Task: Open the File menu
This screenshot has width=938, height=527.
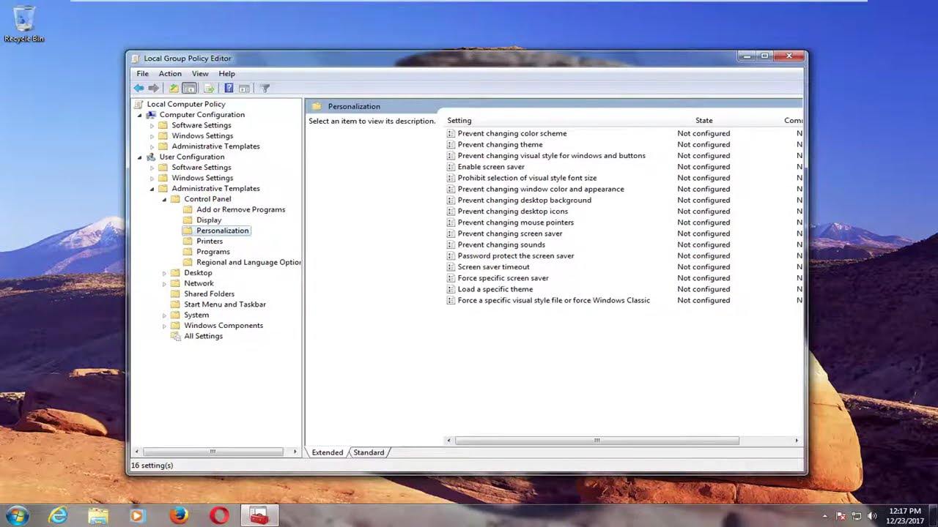Action: (142, 74)
